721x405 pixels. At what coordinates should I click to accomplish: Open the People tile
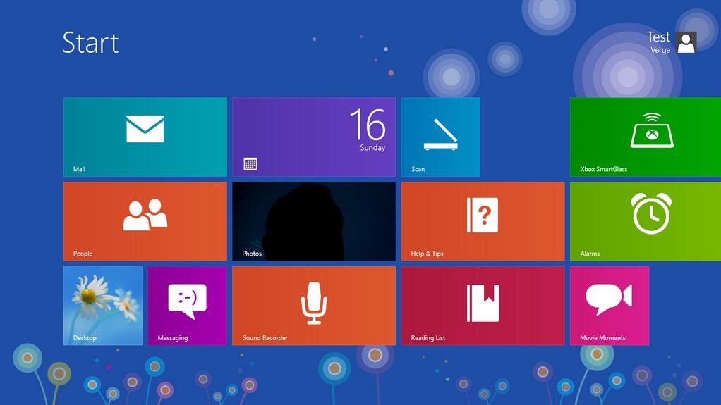point(145,221)
